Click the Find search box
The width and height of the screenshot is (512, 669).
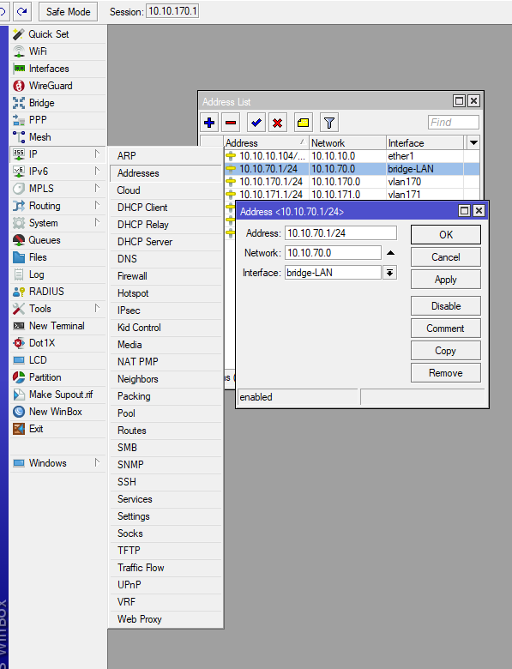[x=453, y=123]
